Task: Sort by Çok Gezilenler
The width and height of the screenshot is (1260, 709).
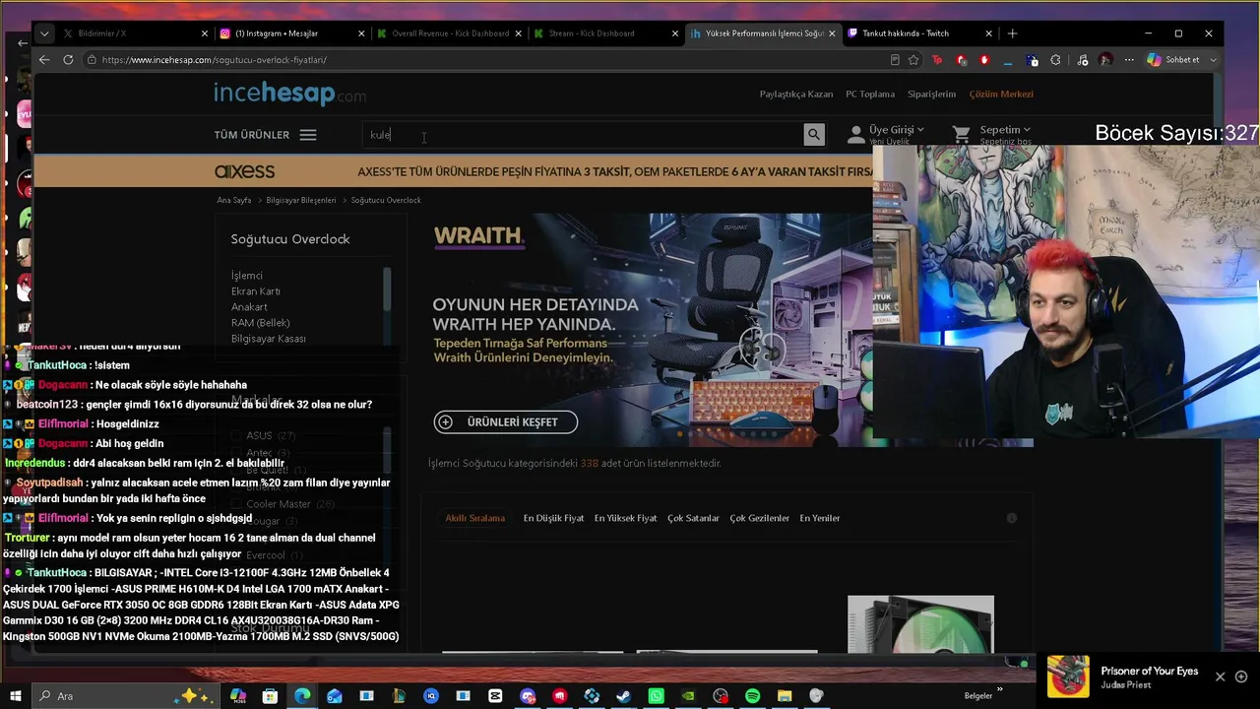Action: (759, 518)
